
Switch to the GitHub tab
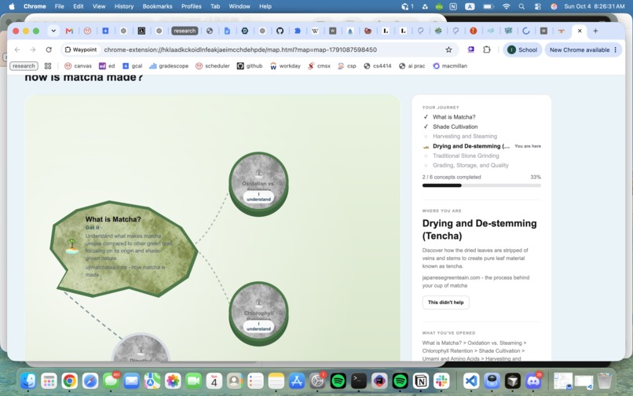point(280,31)
